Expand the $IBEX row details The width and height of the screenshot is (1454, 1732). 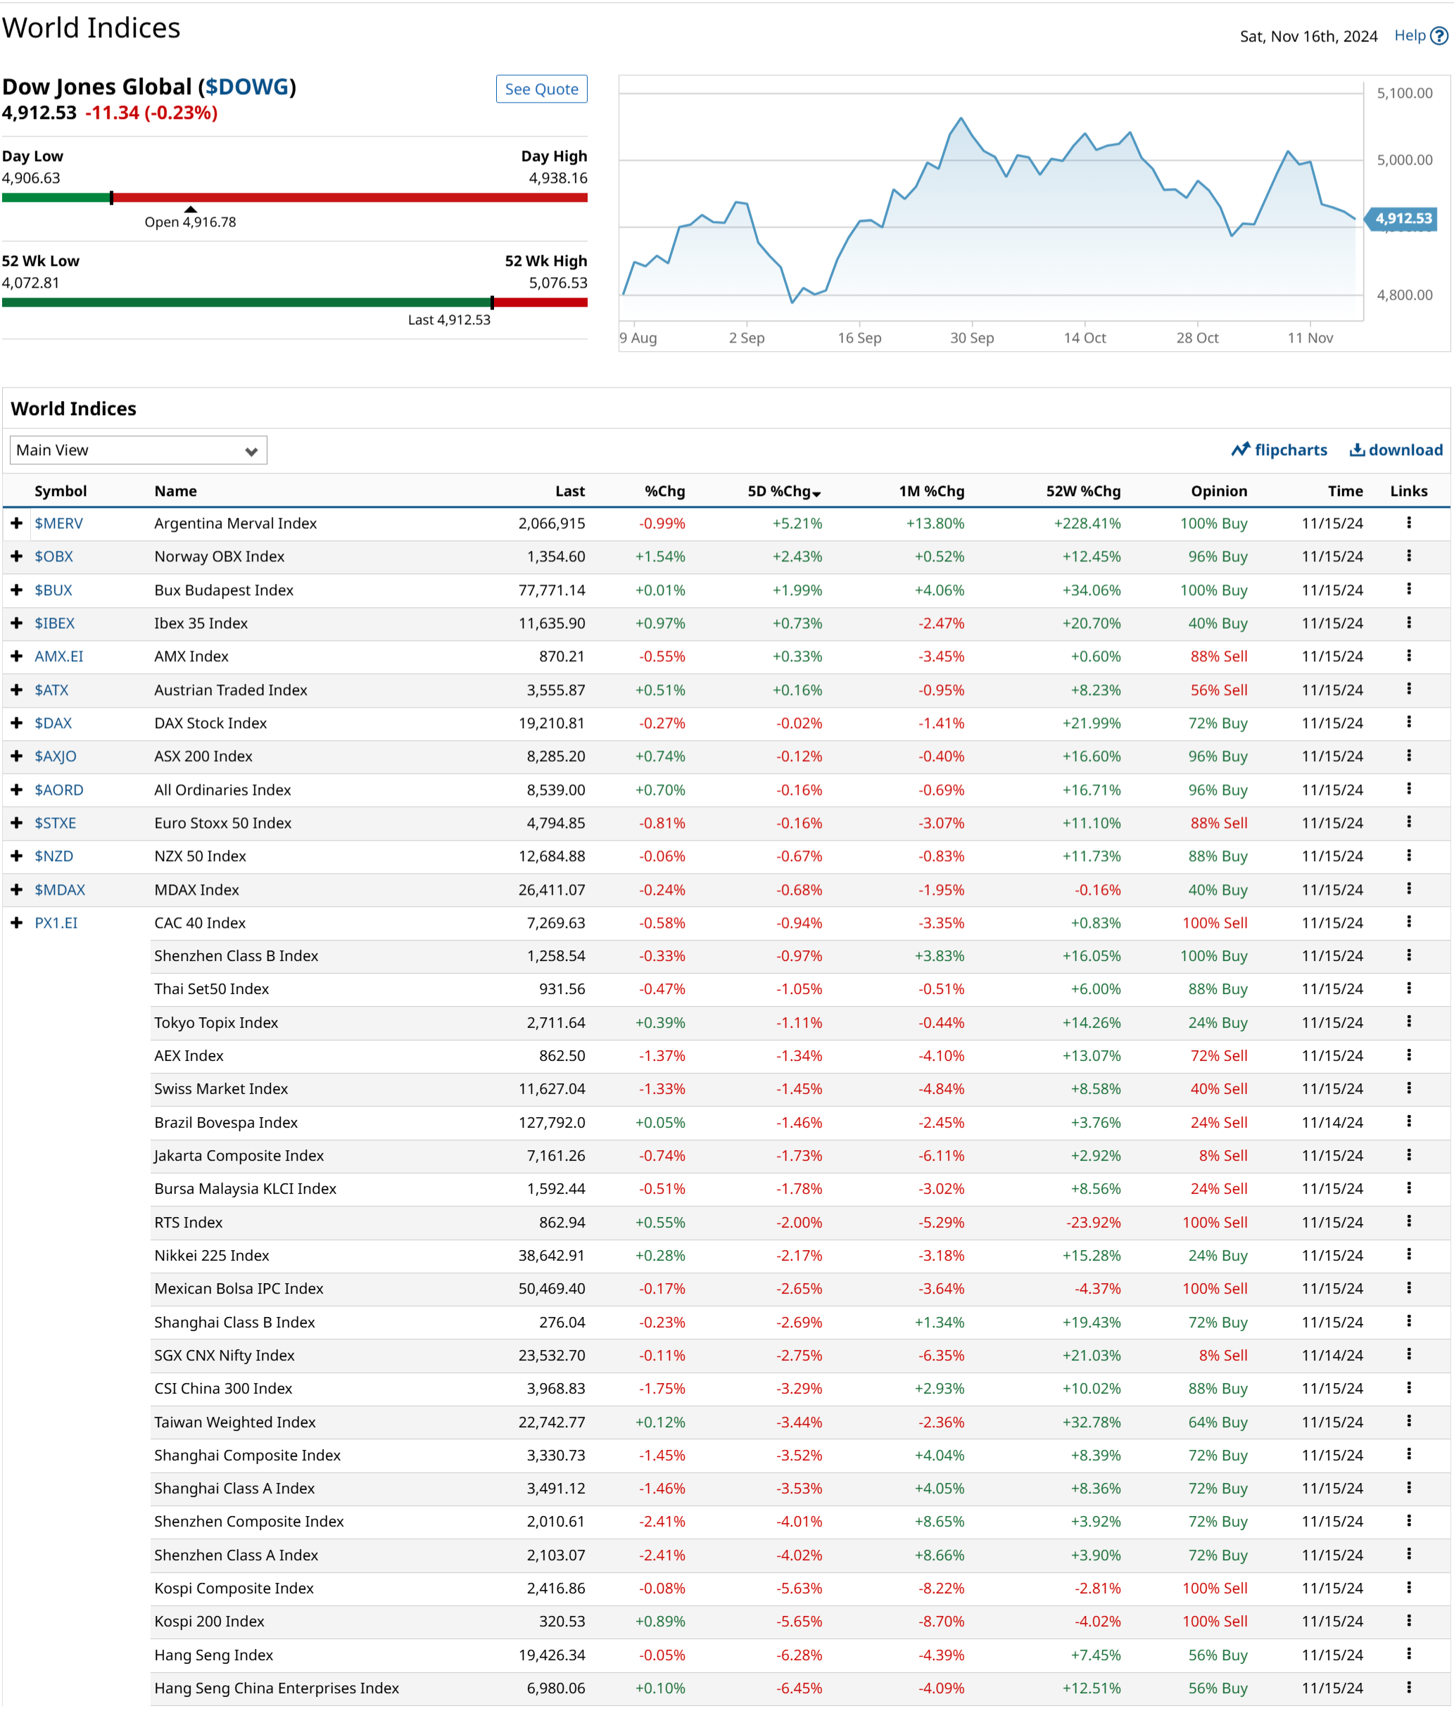coord(16,623)
